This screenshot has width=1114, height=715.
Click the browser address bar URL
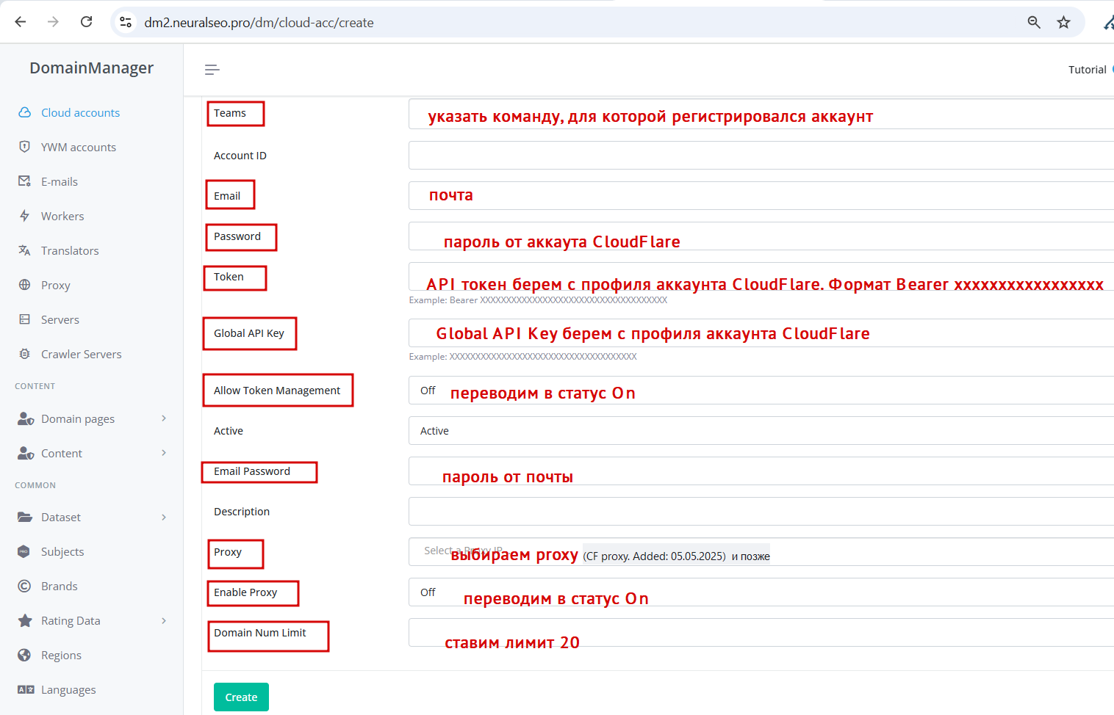pos(259,23)
